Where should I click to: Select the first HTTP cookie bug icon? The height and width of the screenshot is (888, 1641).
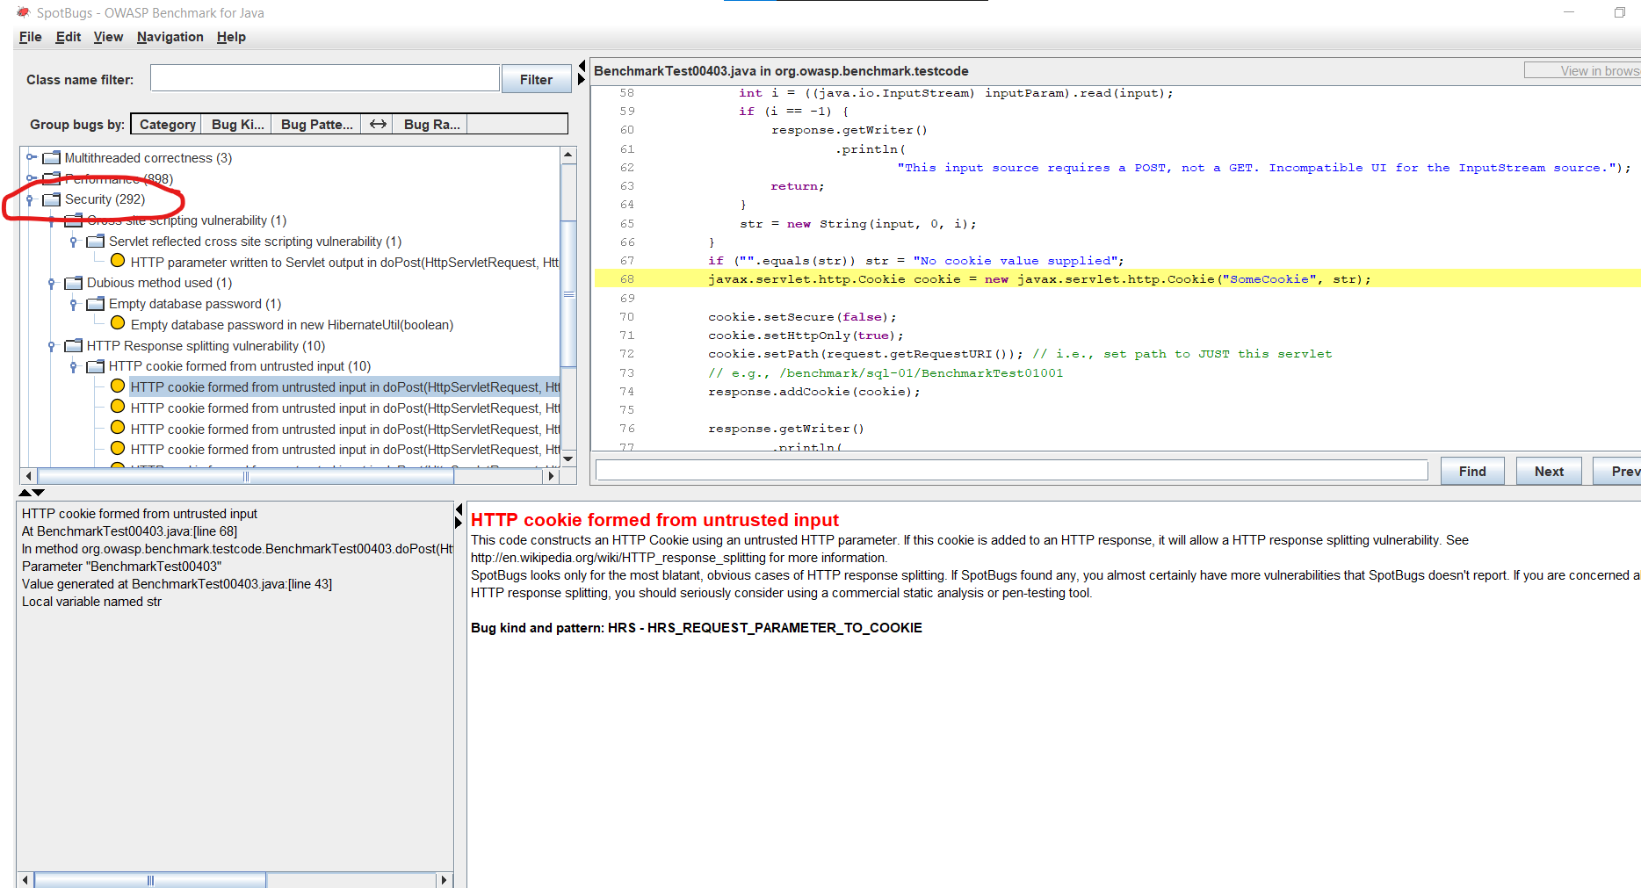(x=118, y=386)
